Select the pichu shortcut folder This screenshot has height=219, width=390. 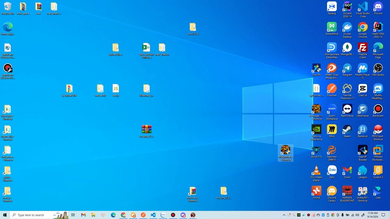coord(8,173)
